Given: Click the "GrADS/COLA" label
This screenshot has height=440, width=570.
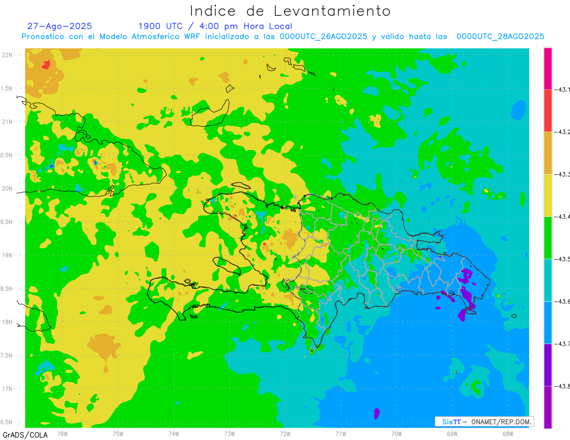Looking at the screenshot, I should 24,435.
